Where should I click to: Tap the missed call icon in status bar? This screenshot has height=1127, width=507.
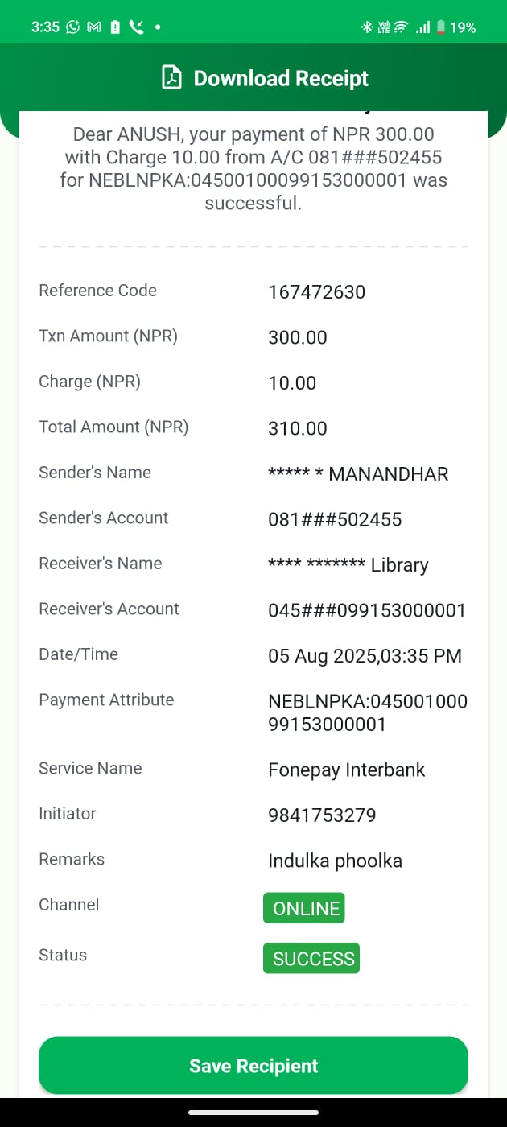tap(135, 27)
